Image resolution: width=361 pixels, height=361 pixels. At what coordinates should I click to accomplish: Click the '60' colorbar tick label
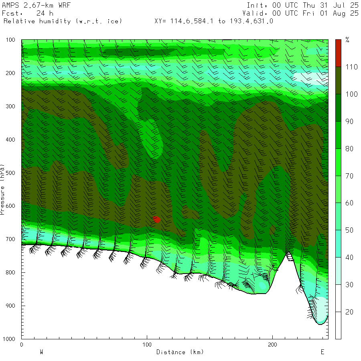tap(349, 203)
